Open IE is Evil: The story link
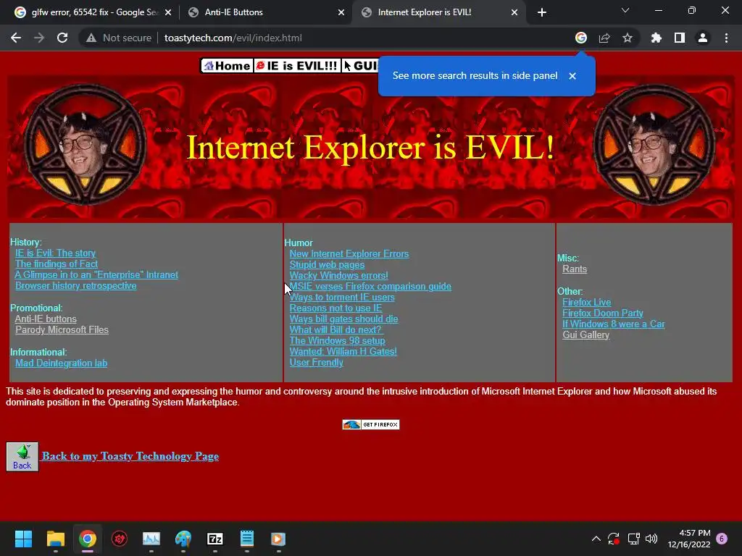This screenshot has width=742, height=556. coord(55,253)
